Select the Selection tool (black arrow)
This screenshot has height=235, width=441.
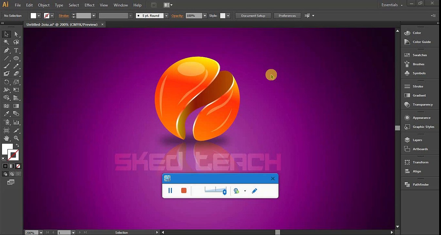coord(6,34)
